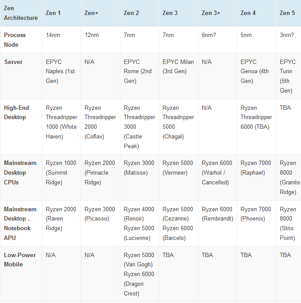The height and width of the screenshot is (303, 301).
Task: Click the Zen 3+ column header
Action: click(x=211, y=13)
